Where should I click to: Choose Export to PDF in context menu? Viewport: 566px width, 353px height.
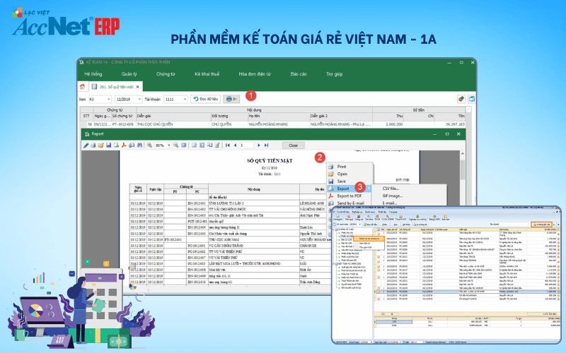(x=350, y=196)
